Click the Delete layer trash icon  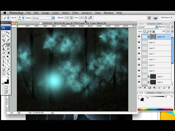169,88
